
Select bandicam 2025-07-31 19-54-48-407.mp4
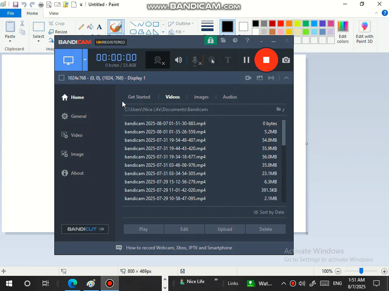[201, 140]
